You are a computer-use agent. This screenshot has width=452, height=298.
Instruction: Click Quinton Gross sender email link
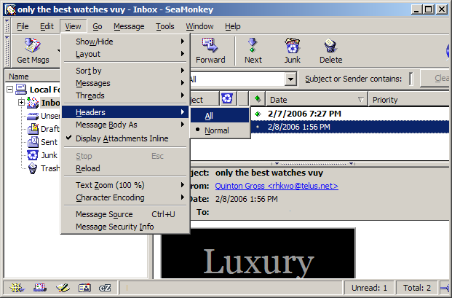[276, 186]
